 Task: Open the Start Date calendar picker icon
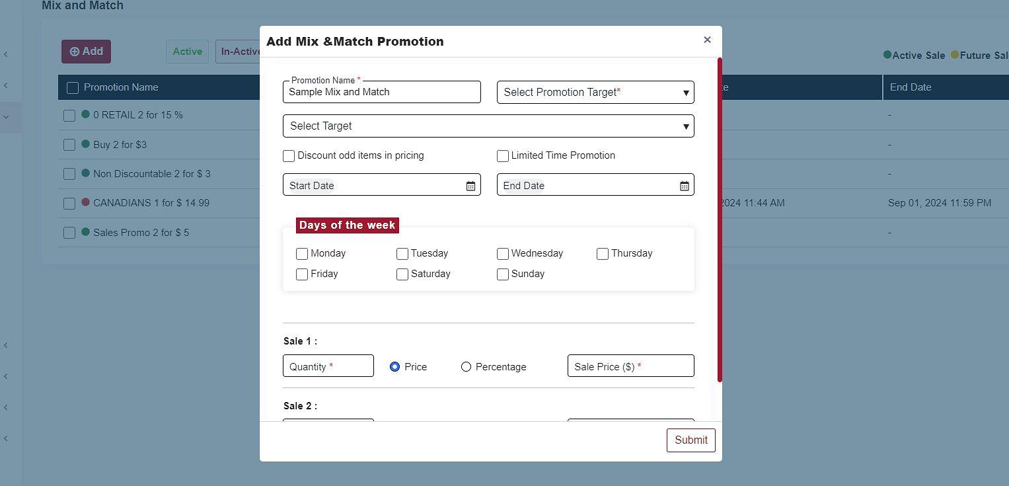[x=470, y=186]
